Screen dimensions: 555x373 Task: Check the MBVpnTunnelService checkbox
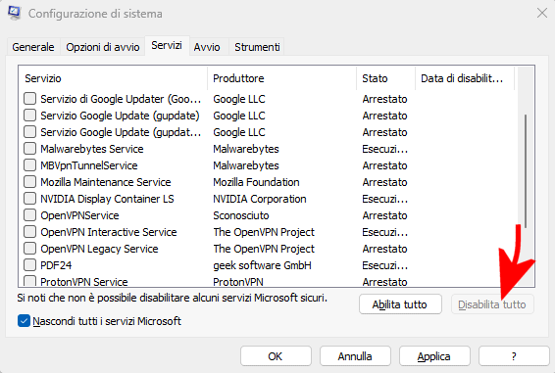pyautogui.click(x=30, y=165)
